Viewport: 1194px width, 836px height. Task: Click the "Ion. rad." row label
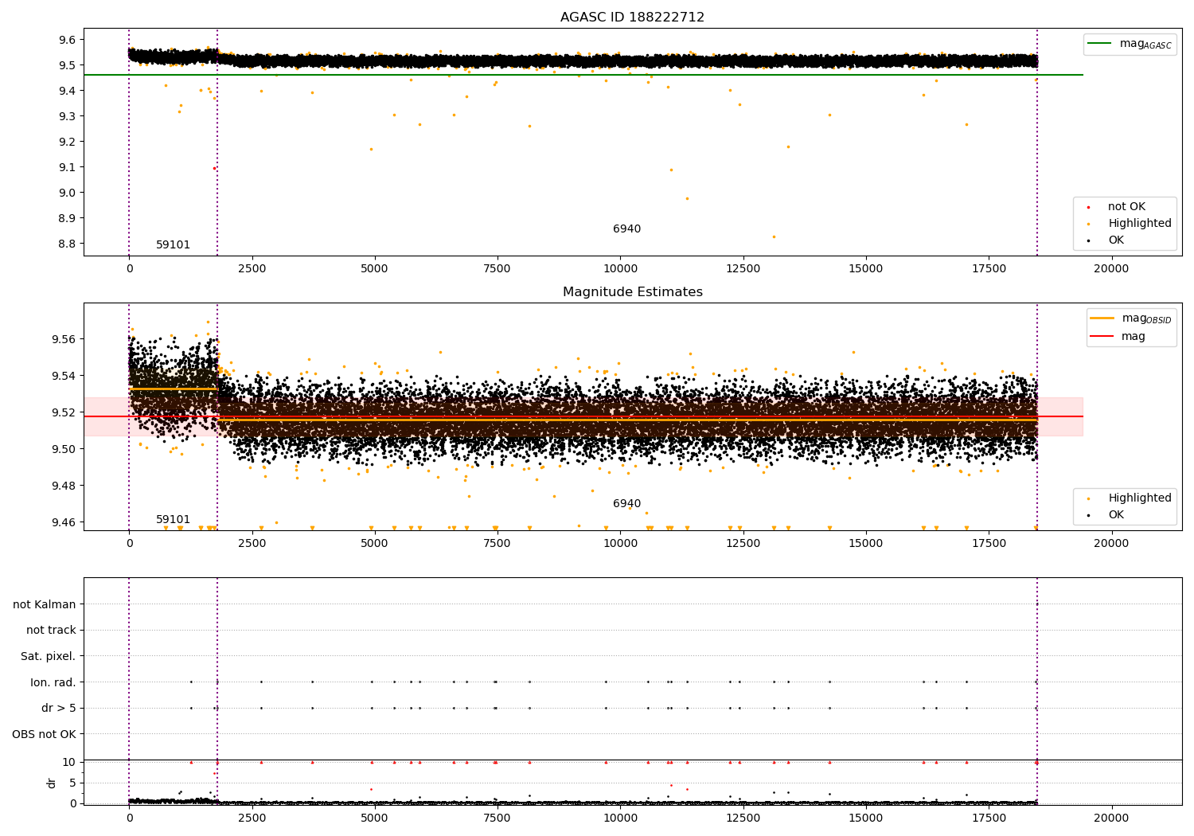tap(53, 682)
